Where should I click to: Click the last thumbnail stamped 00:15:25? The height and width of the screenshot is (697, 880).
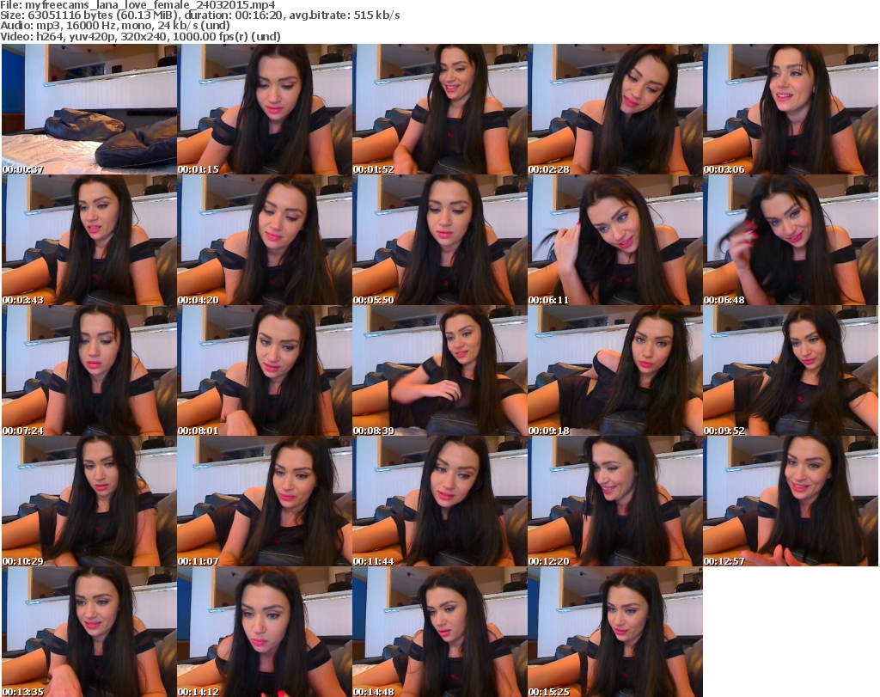614,632
